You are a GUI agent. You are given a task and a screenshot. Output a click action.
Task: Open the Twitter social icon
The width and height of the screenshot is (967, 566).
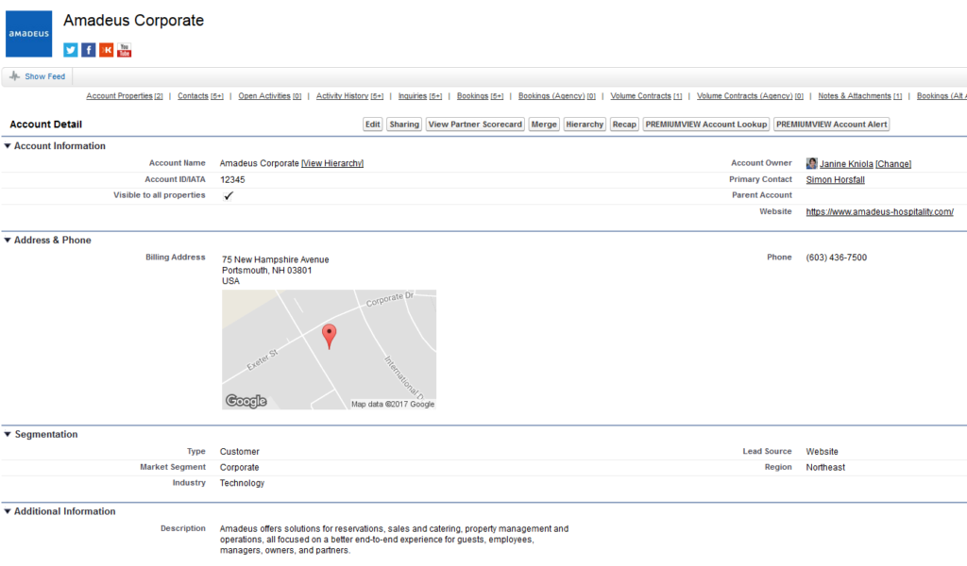[71, 50]
